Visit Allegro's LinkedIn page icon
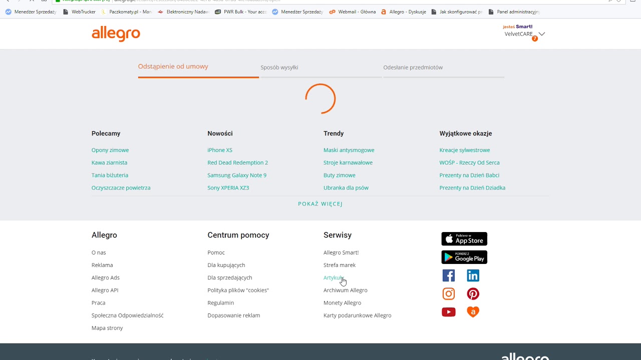The height and width of the screenshot is (360, 641). [473, 275]
